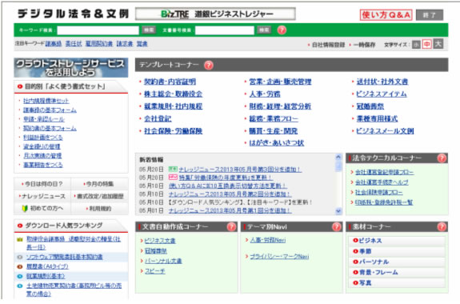Select featured keyword 委任状
Image resolution: width=460 pixels, height=304 pixels.
pyautogui.click(x=74, y=44)
